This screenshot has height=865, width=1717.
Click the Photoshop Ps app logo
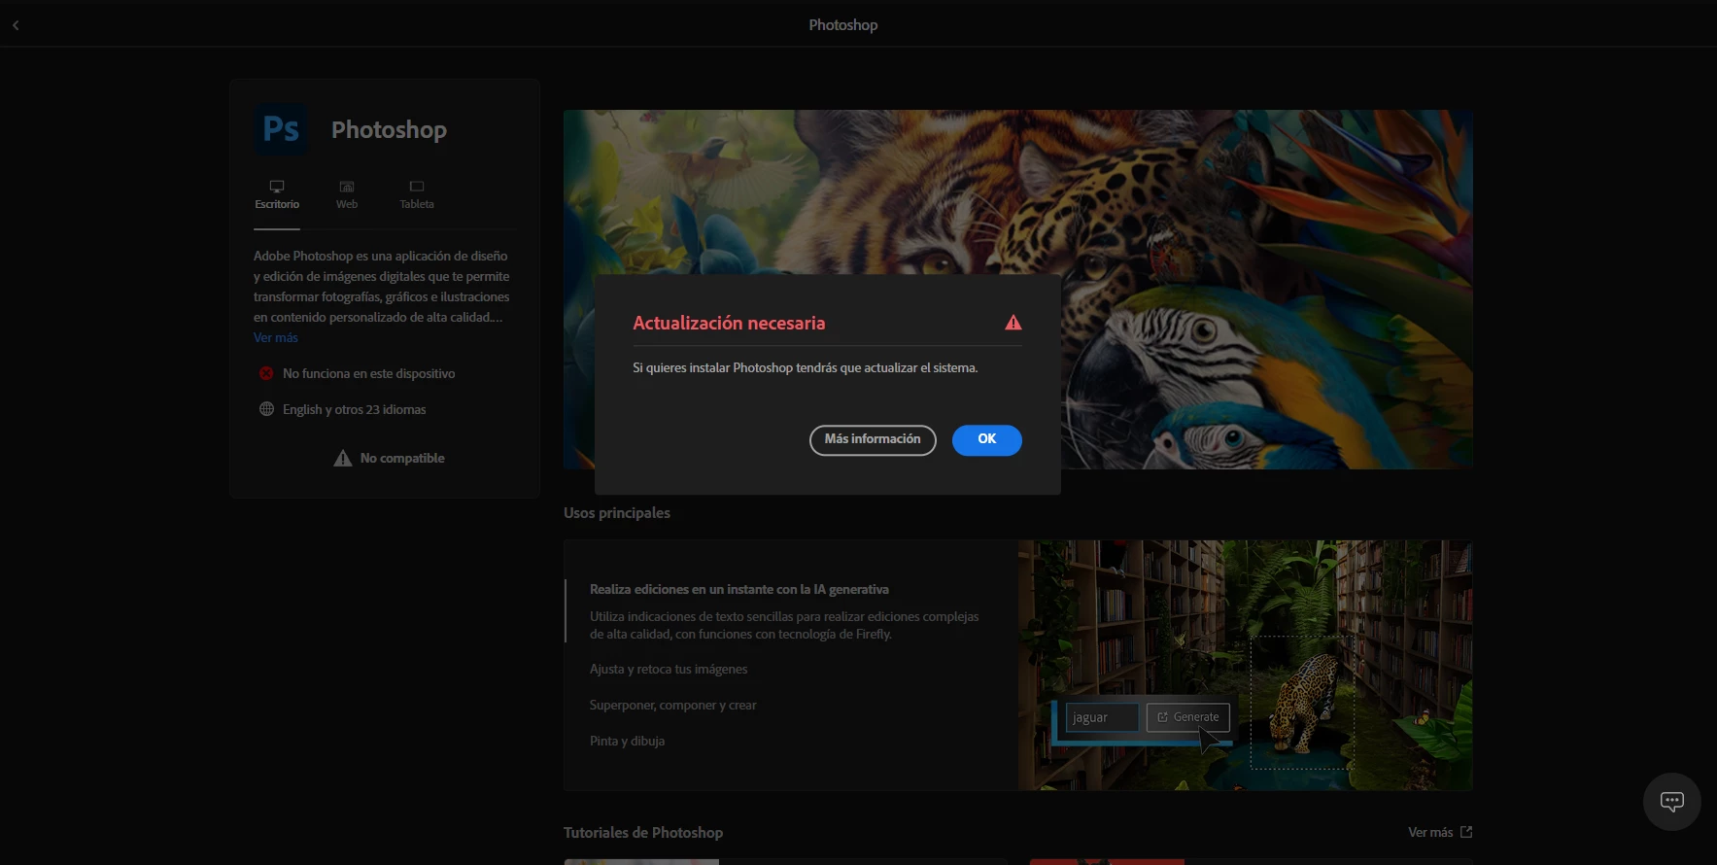pos(281,129)
